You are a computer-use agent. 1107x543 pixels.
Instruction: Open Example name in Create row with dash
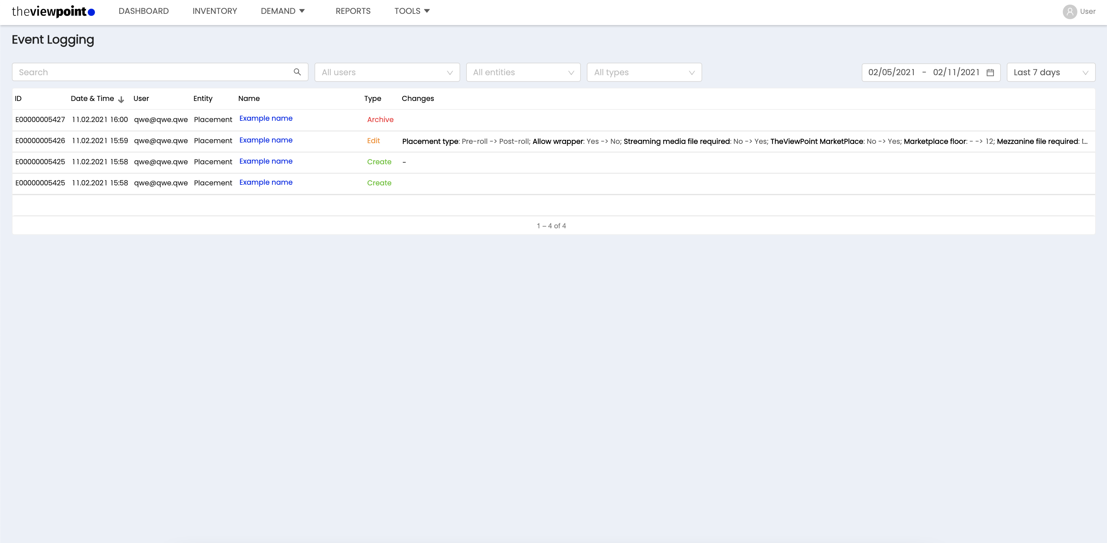tap(266, 161)
